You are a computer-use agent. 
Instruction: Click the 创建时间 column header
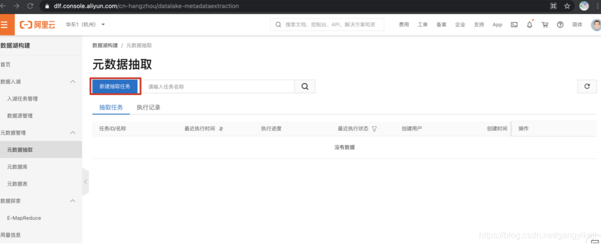tap(497, 129)
